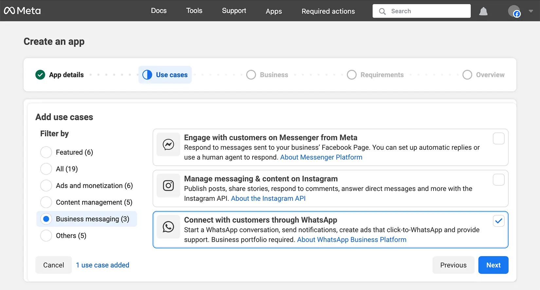The image size is (540, 290).
Task: Go back with the Previous button
Action: [453, 265]
